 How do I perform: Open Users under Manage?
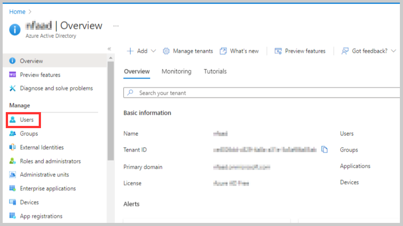(x=27, y=120)
